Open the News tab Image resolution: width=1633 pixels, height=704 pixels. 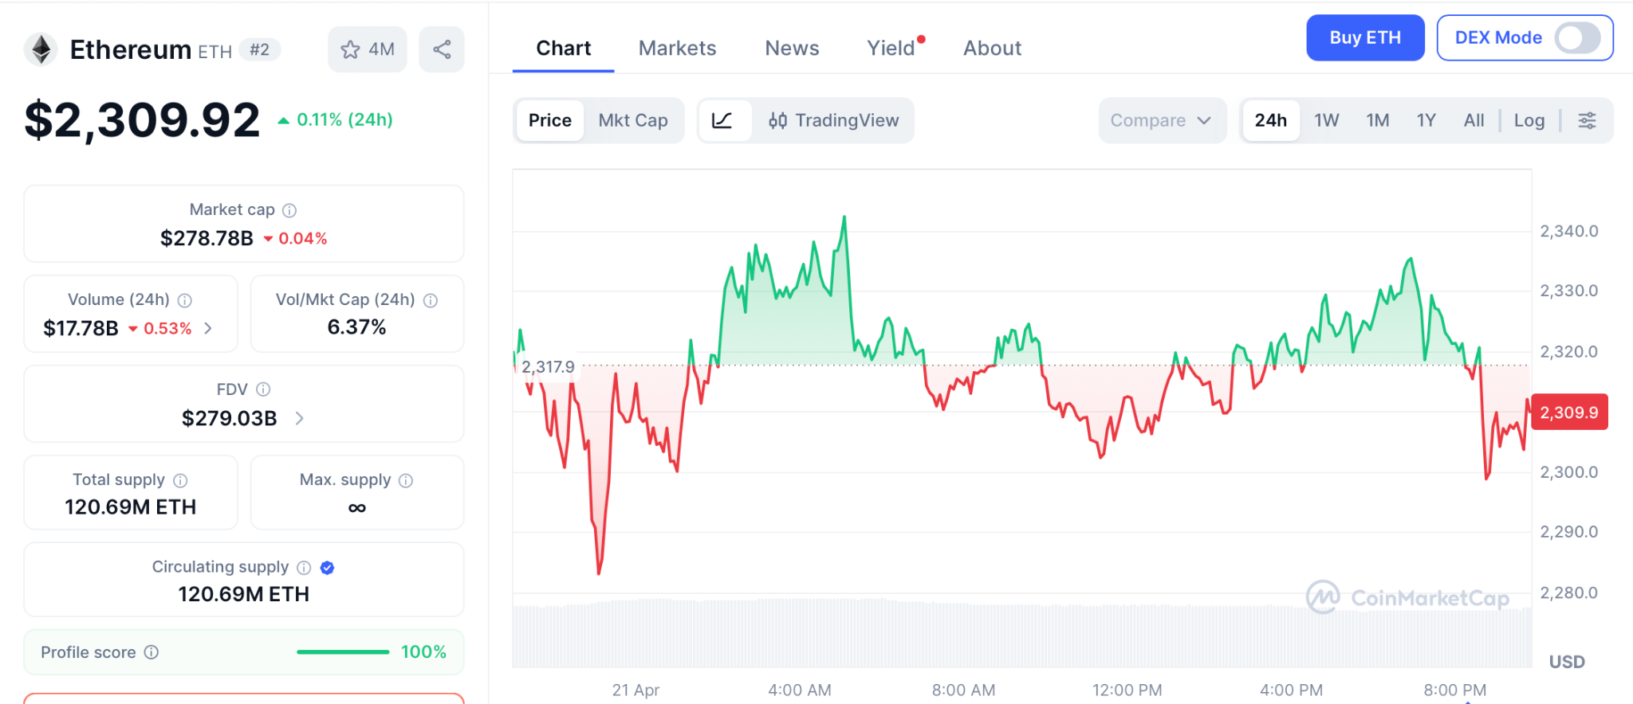tap(792, 48)
